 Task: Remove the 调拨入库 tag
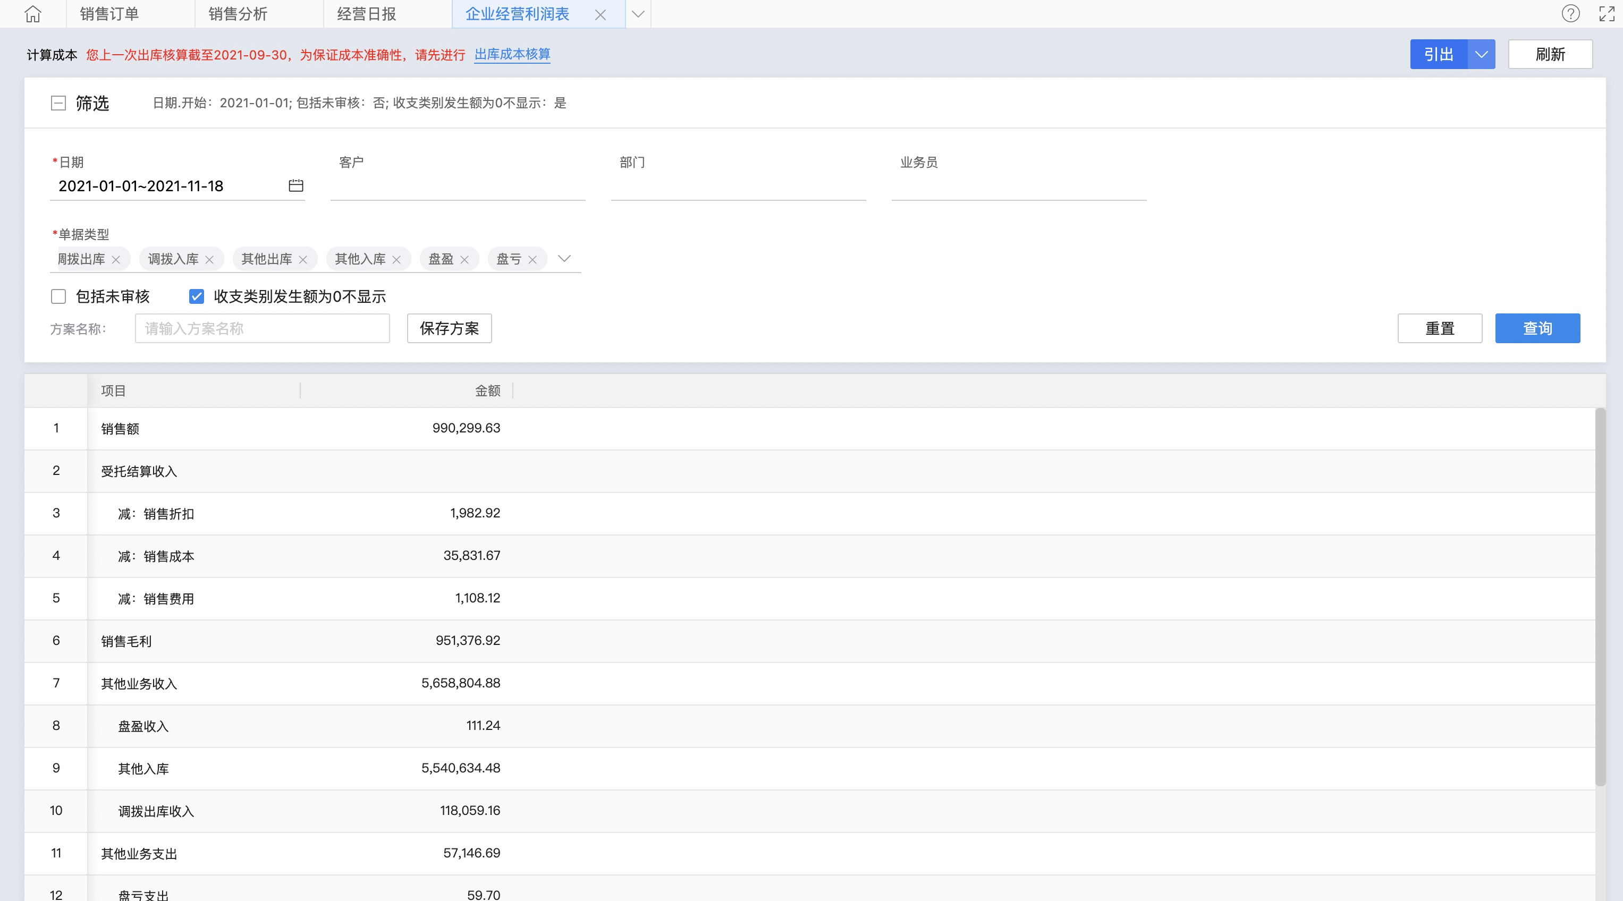(210, 259)
